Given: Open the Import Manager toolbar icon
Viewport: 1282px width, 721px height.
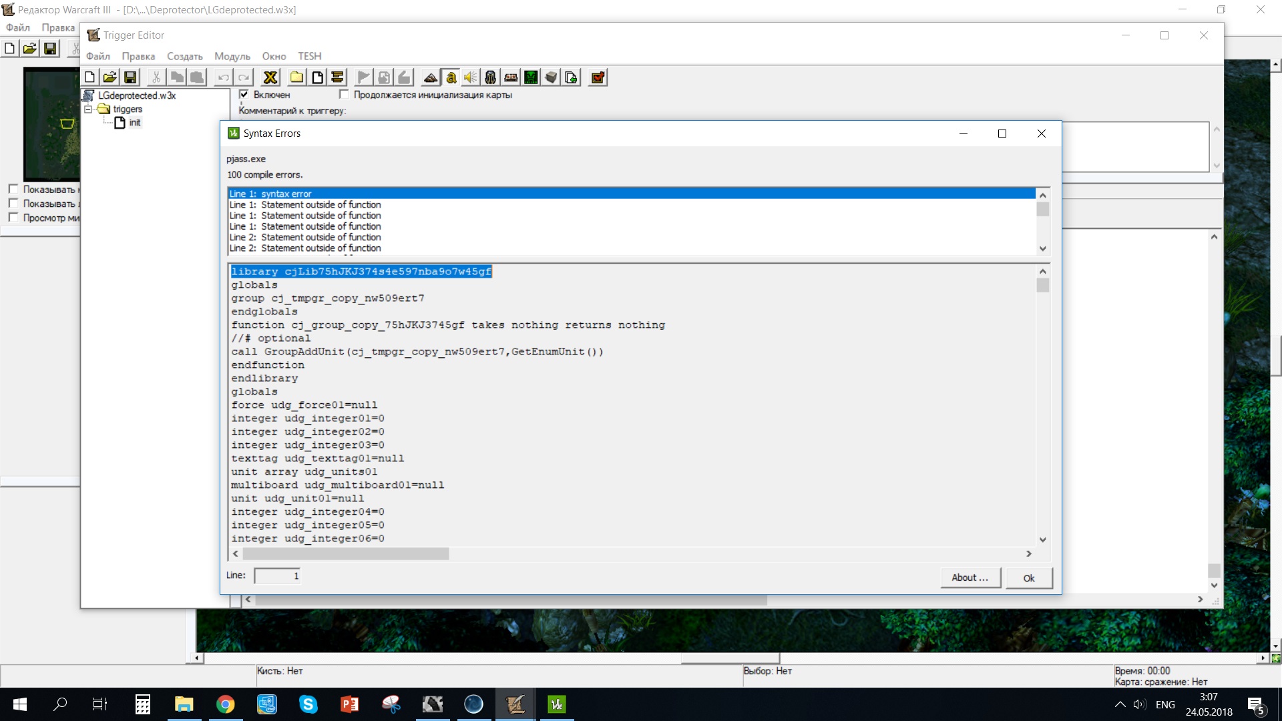Looking at the screenshot, I should pyautogui.click(x=571, y=77).
